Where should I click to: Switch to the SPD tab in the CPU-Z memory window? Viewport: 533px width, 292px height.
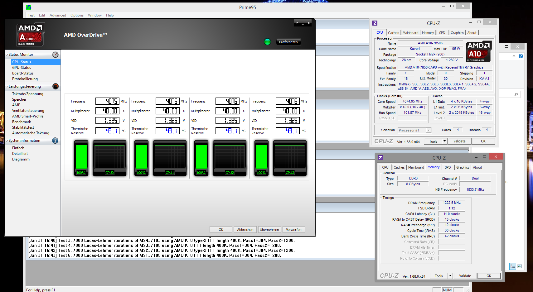coord(448,167)
